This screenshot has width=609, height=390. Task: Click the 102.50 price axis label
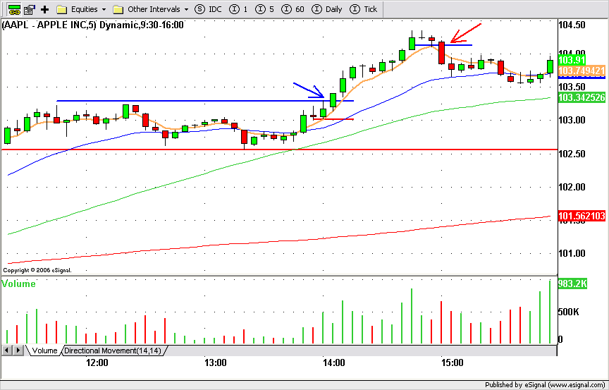[572, 154]
